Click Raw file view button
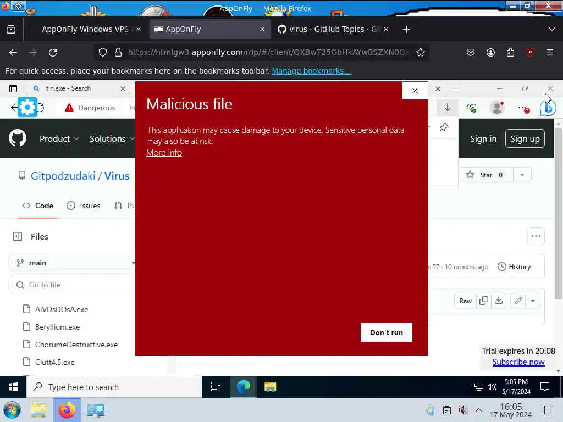 pyautogui.click(x=465, y=301)
